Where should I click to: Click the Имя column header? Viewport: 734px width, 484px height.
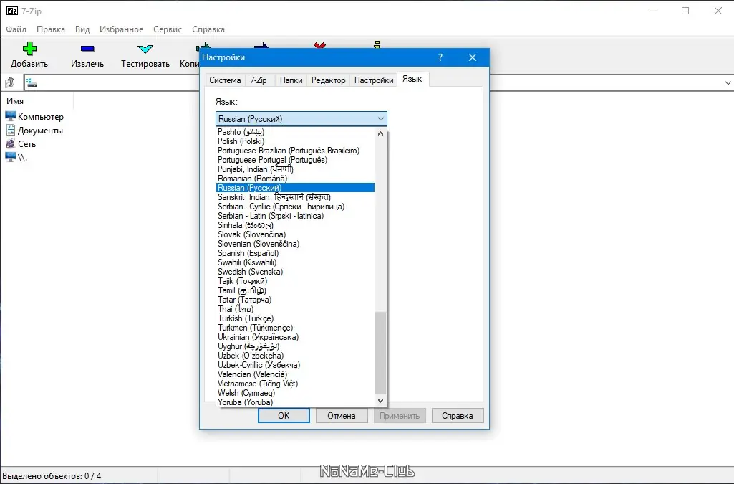[x=37, y=100]
